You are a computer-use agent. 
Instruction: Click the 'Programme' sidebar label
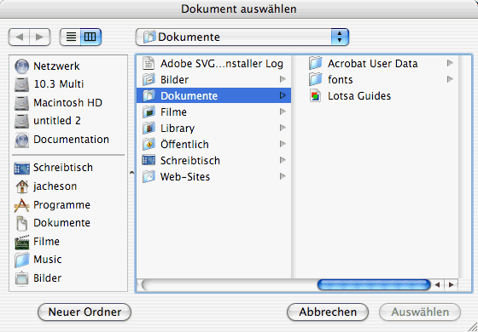(61, 205)
